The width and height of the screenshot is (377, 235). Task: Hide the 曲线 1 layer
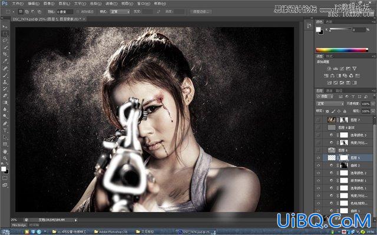pos(318,210)
